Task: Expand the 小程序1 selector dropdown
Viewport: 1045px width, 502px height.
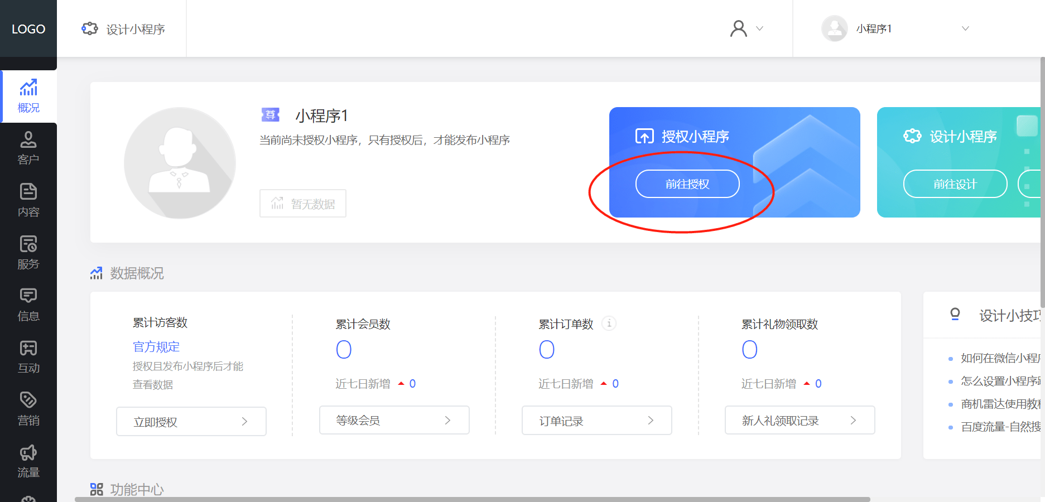Action: click(x=965, y=28)
